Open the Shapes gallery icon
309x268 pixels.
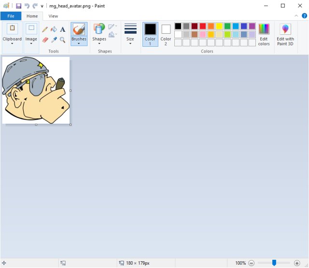pos(99,29)
